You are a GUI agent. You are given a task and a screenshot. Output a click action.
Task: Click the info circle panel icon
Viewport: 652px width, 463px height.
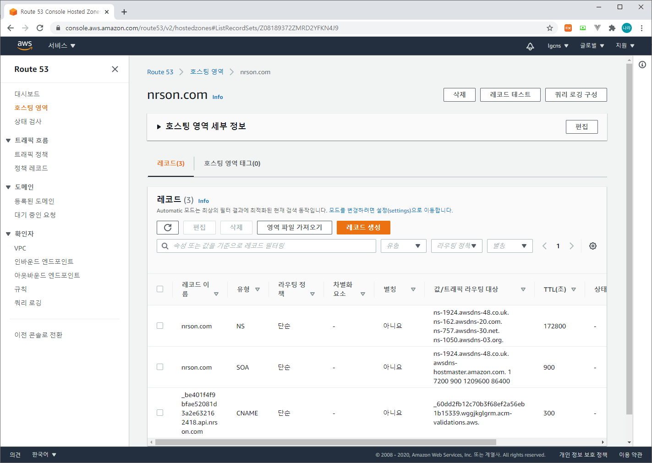642,65
